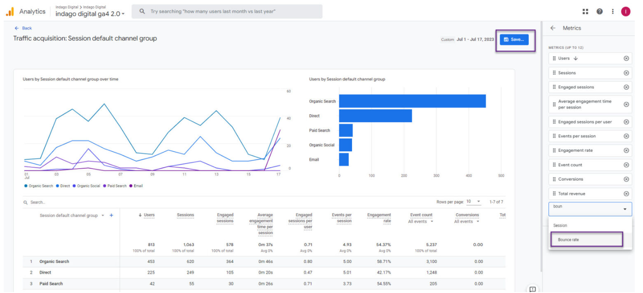Click the Organic Search bar in chart

[x=412, y=101]
